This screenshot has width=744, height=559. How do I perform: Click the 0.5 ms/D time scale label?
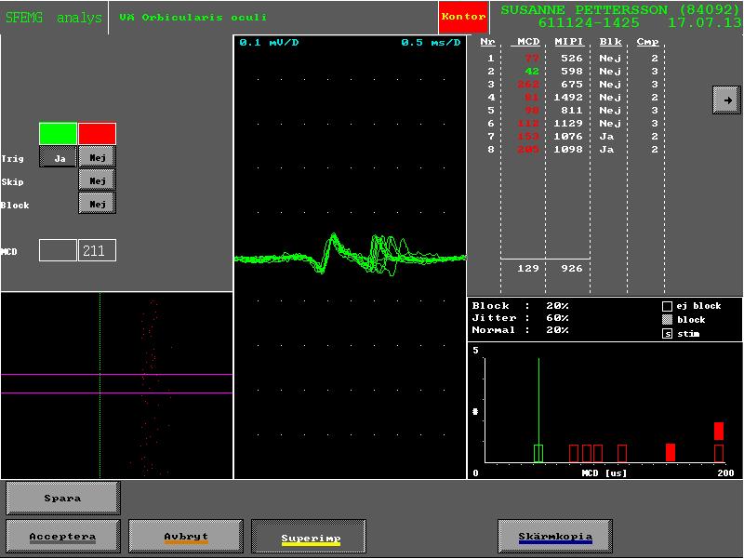point(431,42)
